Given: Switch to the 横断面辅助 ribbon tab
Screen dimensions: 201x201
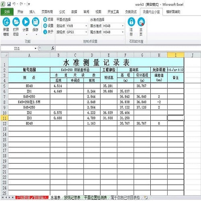Looking at the screenshot, I should [x=173, y=12].
